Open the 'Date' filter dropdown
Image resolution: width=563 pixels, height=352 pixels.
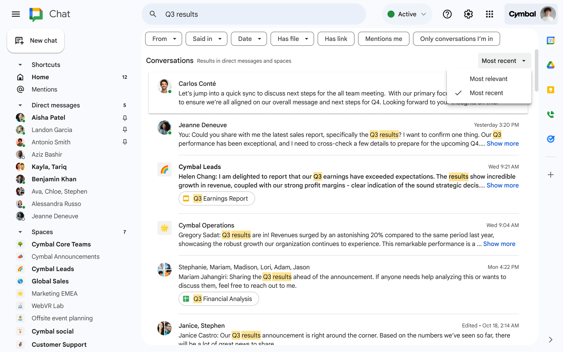[x=248, y=39]
